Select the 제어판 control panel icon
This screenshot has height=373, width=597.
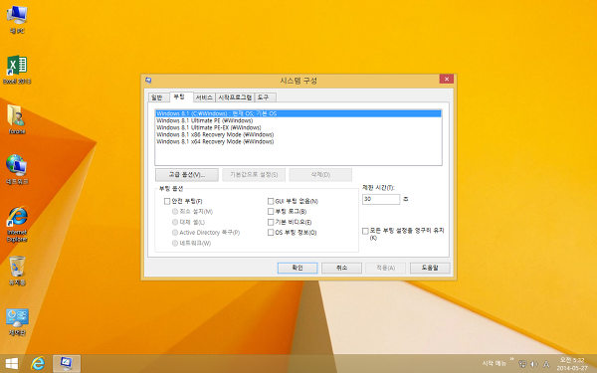coord(17,322)
